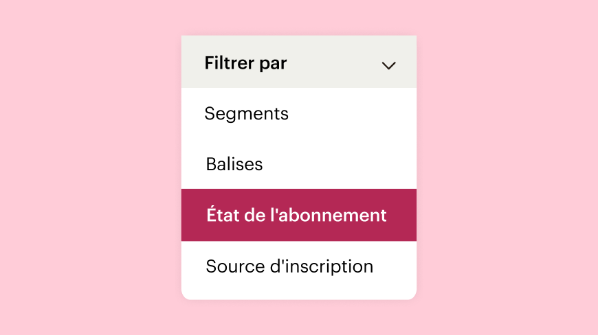
Task: Filter by subscription status entry
Action: (298, 215)
